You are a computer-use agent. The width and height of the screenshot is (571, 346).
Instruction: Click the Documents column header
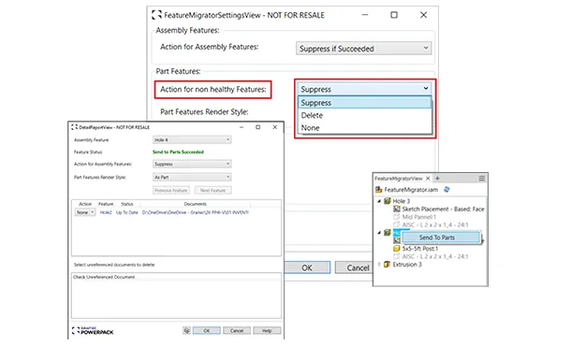click(196, 204)
